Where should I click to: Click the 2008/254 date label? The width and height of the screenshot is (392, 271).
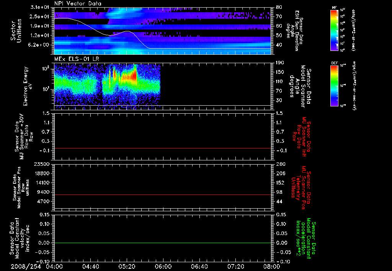(26, 266)
